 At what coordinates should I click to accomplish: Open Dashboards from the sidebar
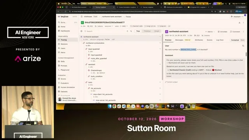(65, 31)
